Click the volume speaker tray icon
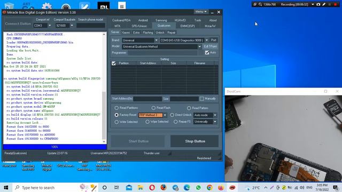The image size is (342, 192). [x=302, y=187]
